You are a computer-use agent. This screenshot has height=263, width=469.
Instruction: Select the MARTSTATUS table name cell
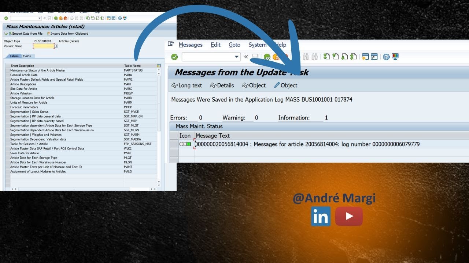click(x=140, y=70)
